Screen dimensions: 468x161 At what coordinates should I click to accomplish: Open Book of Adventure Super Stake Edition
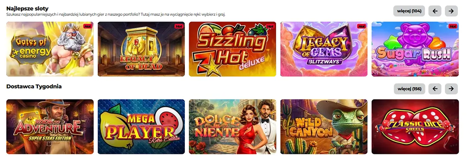pos(50,127)
